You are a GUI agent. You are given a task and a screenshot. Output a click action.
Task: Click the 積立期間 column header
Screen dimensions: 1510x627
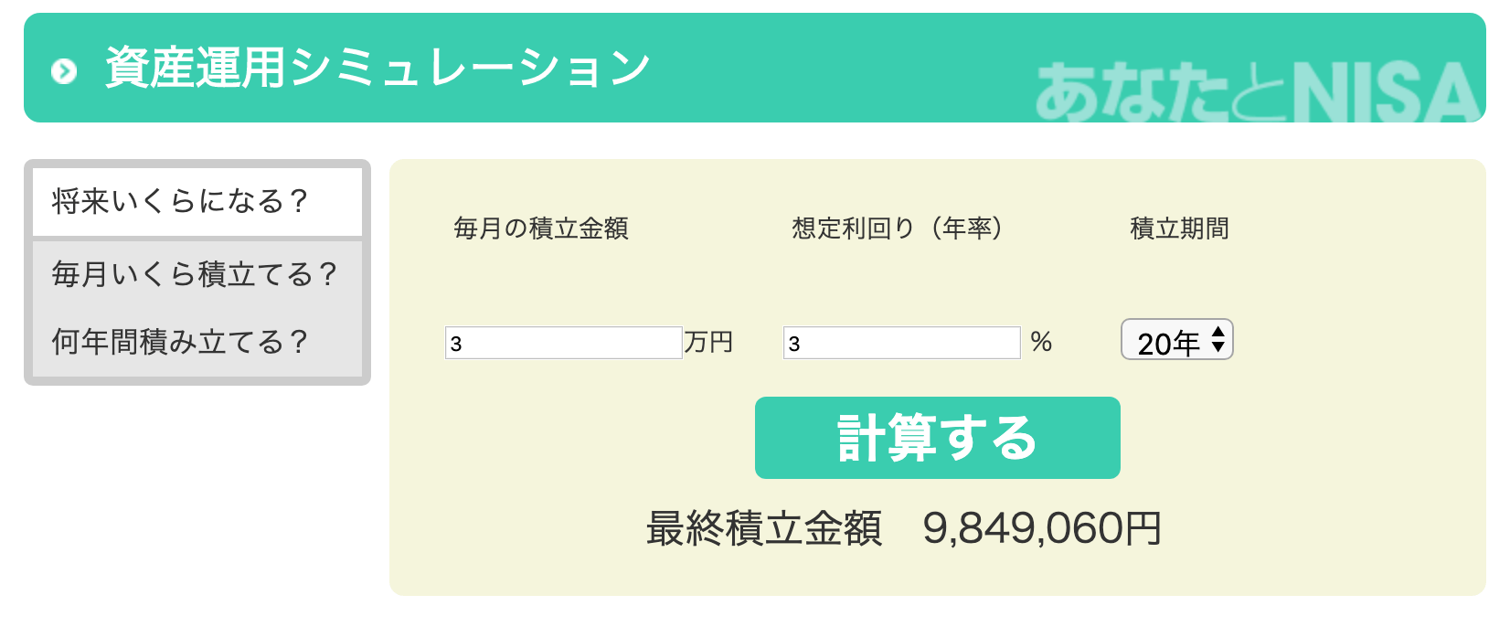tap(1178, 229)
